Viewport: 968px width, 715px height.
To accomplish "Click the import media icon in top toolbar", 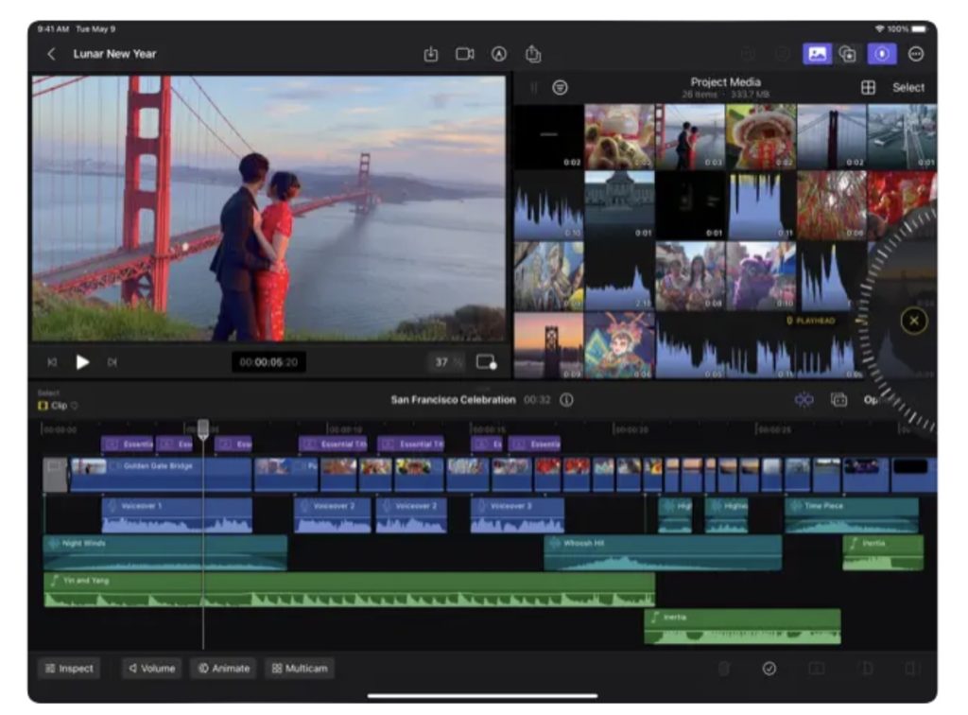I will pos(431,54).
